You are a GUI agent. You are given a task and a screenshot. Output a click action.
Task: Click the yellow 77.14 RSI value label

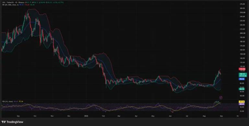click(x=242, y=102)
